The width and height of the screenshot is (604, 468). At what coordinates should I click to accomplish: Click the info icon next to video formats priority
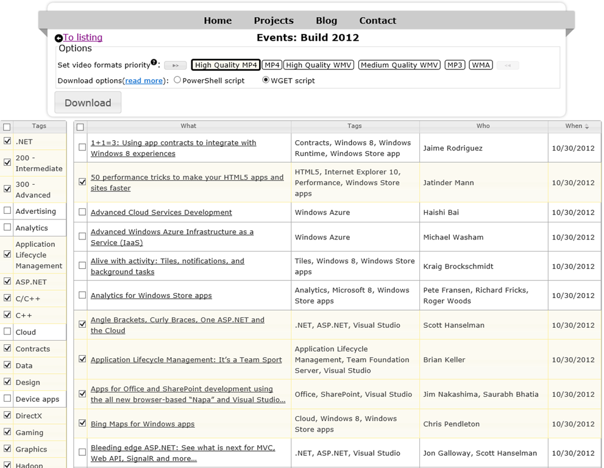pyautogui.click(x=154, y=62)
